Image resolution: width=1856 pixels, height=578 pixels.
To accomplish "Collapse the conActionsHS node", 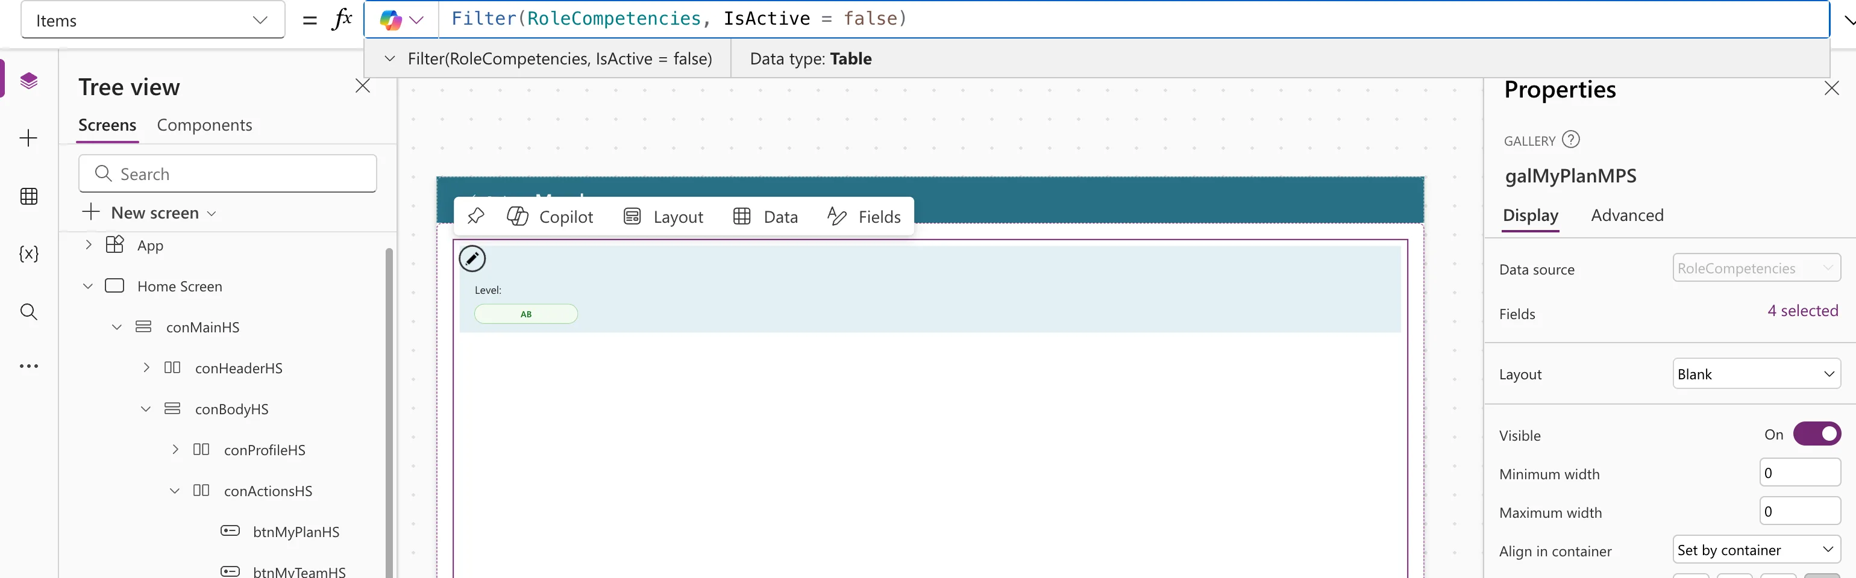I will click(x=174, y=491).
